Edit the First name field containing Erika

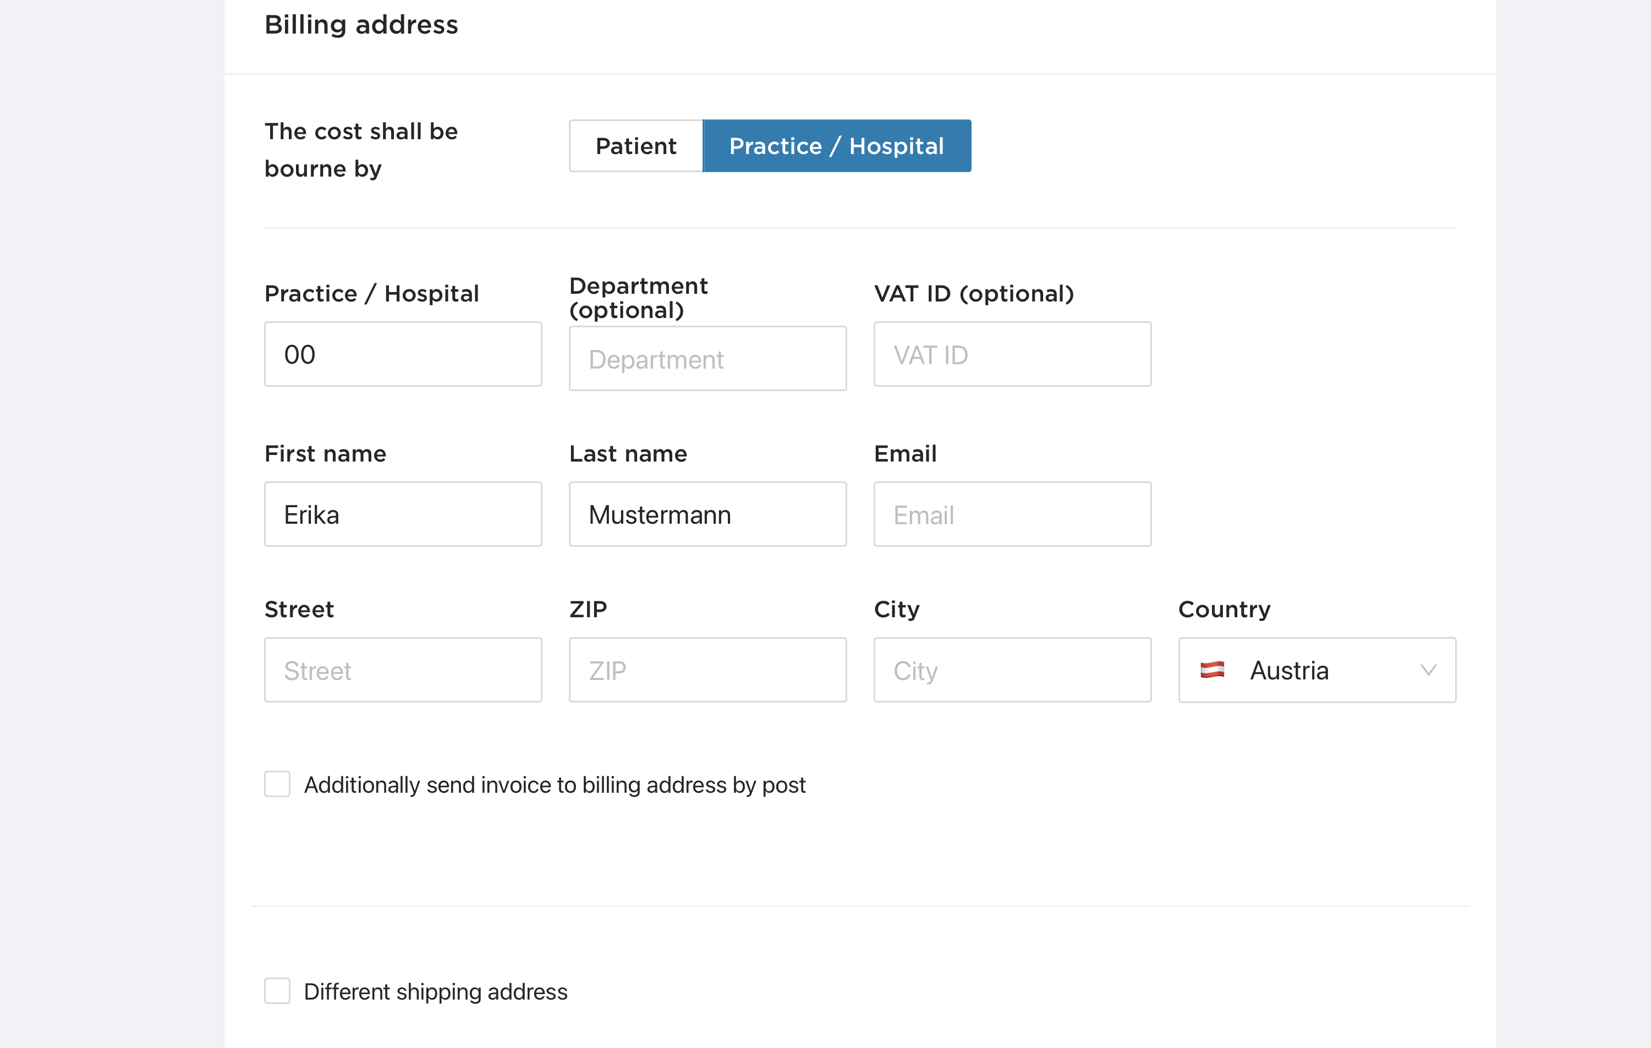[x=403, y=514]
